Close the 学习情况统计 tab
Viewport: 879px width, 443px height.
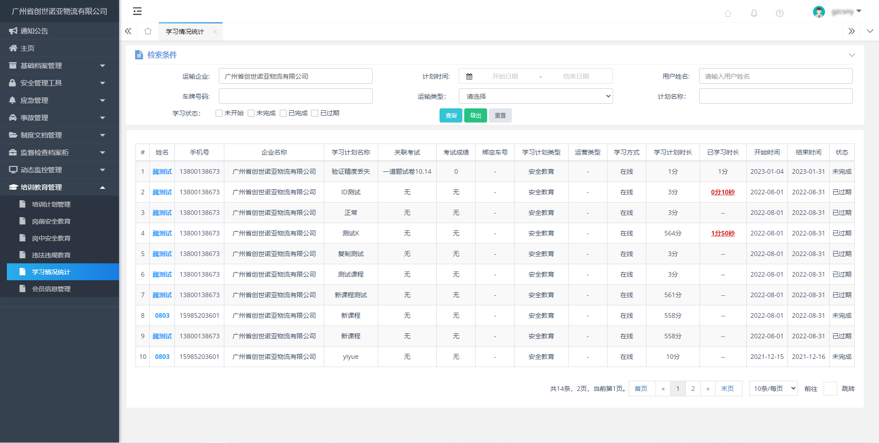click(x=215, y=32)
